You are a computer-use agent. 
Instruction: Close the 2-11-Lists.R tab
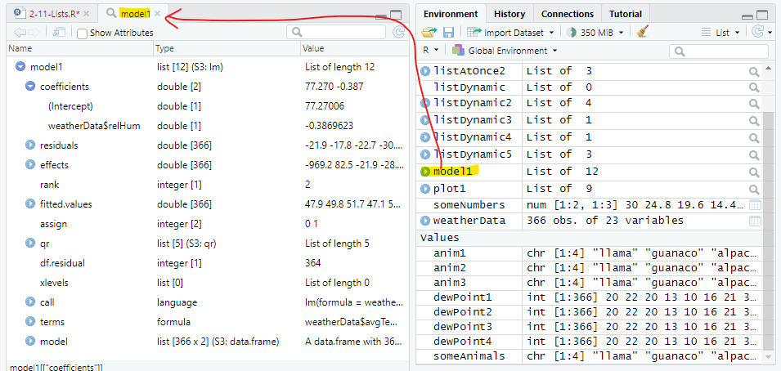pyautogui.click(x=86, y=14)
